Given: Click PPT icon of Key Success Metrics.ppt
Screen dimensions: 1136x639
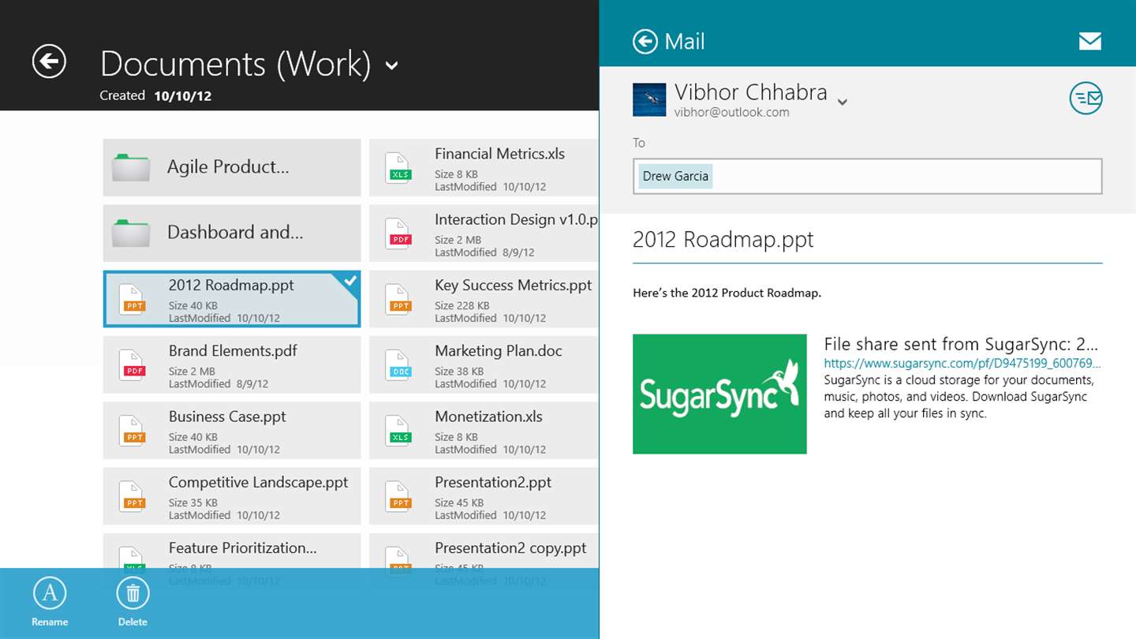Looking at the screenshot, I should coord(400,299).
